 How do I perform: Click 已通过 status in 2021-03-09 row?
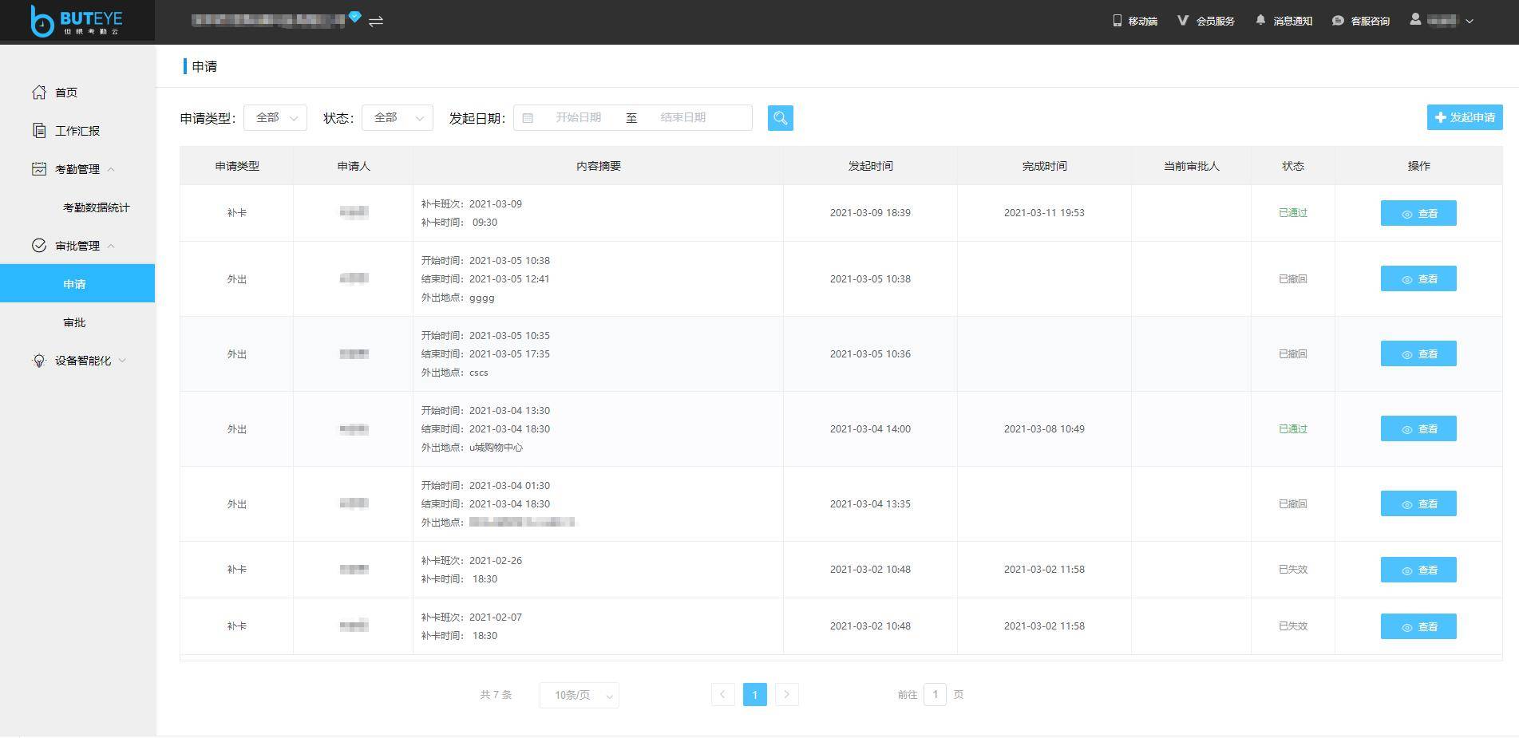(1293, 213)
